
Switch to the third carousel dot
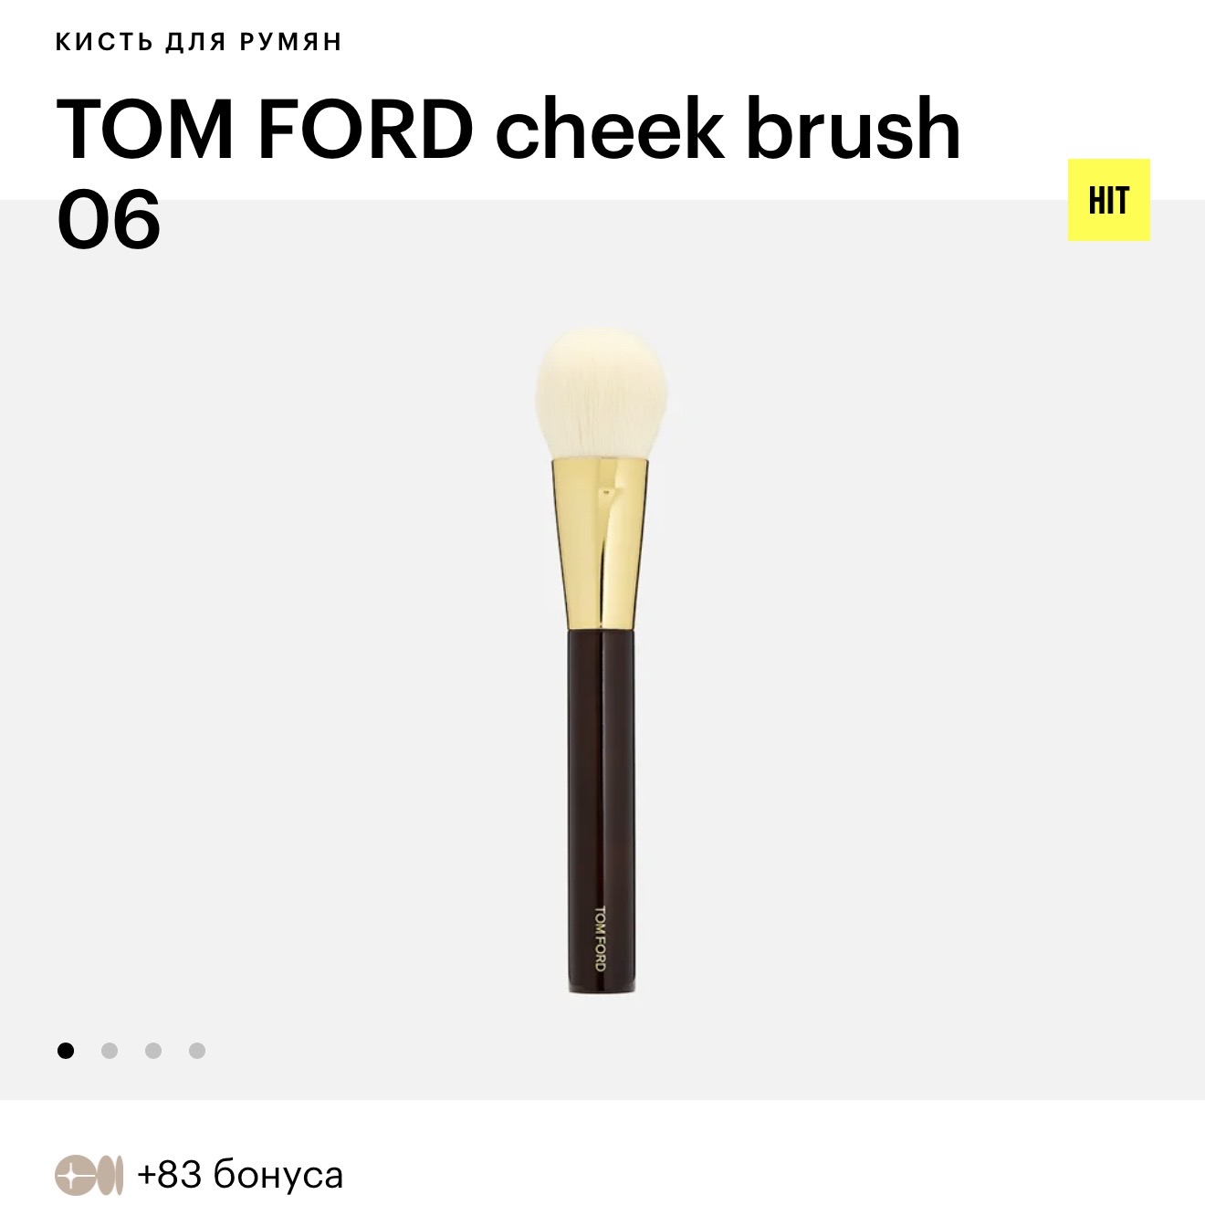(153, 1051)
